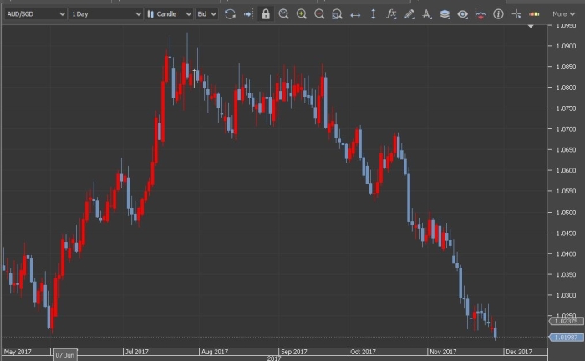This screenshot has height=361, width=585.
Task: Click the information circle icon
Action: pyautogui.click(x=498, y=14)
